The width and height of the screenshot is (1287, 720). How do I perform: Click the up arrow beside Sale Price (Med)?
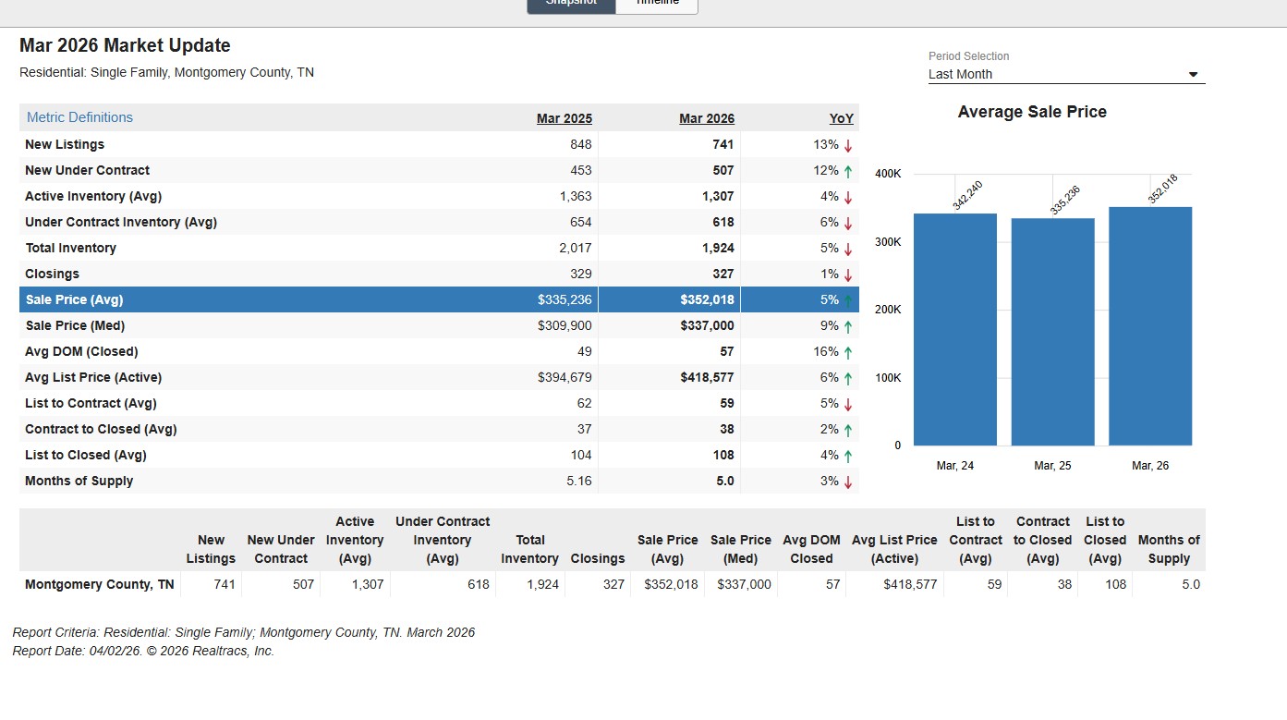pos(848,326)
